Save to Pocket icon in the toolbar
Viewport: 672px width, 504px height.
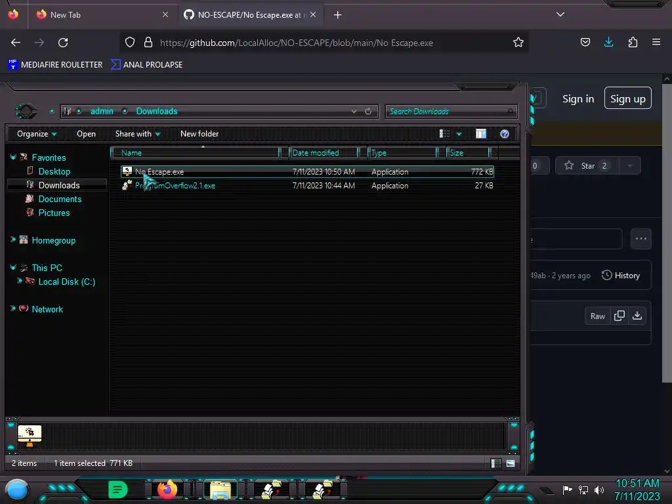(x=585, y=43)
